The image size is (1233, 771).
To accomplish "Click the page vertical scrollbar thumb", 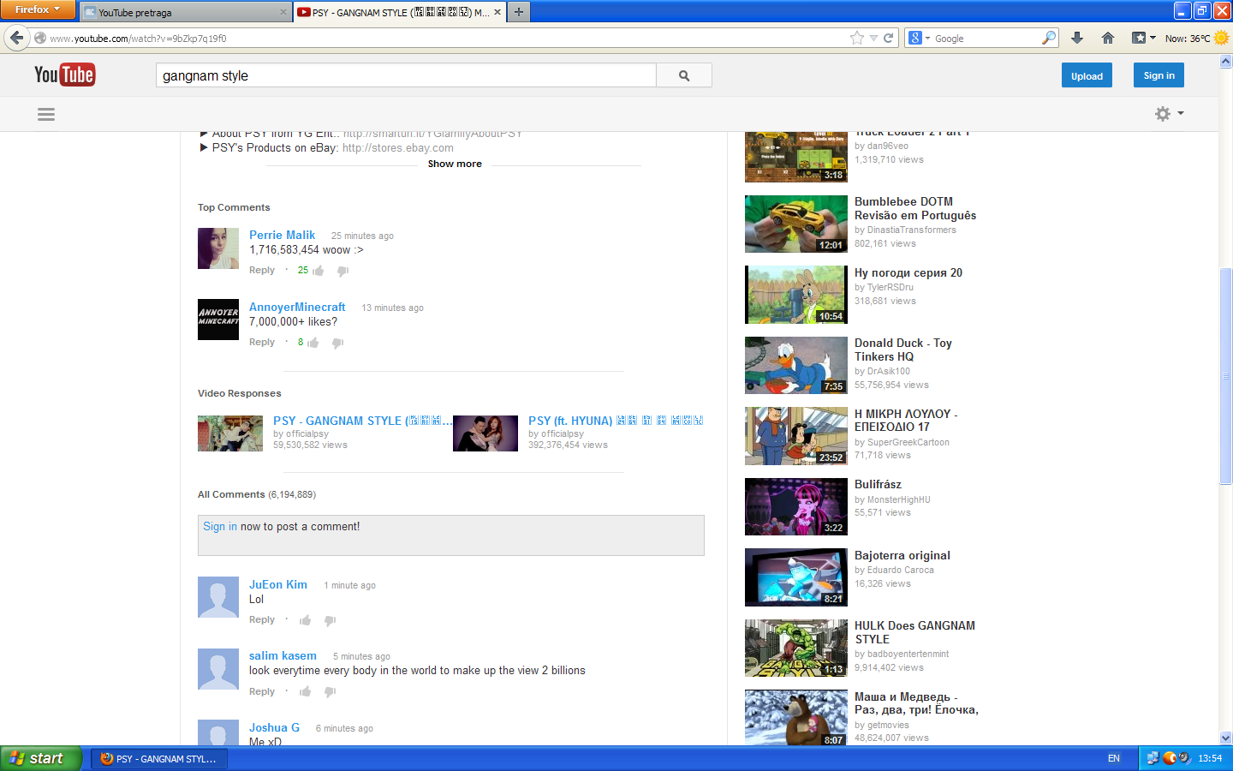I will point(1225,377).
